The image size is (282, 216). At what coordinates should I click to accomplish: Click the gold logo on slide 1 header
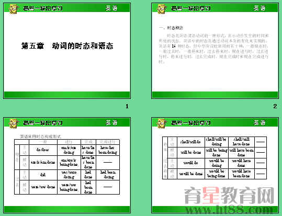pyautogui.click(x=14, y=9)
